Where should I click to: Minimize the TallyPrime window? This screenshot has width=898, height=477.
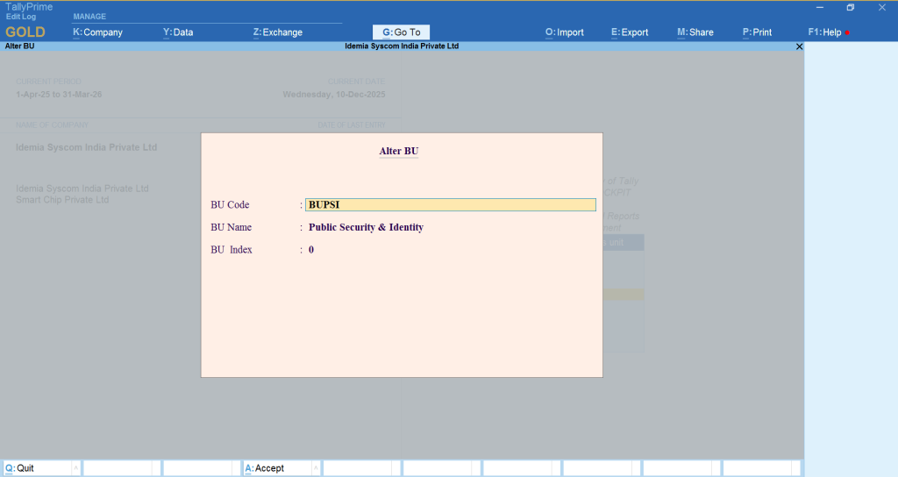pyautogui.click(x=818, y=7)
